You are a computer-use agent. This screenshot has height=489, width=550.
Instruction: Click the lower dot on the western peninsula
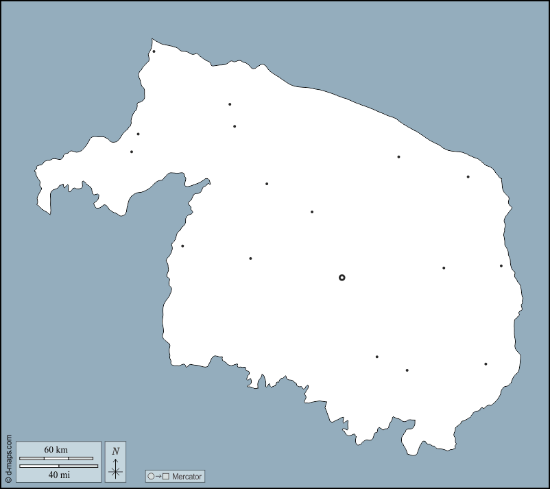click(x=132, y=152)
